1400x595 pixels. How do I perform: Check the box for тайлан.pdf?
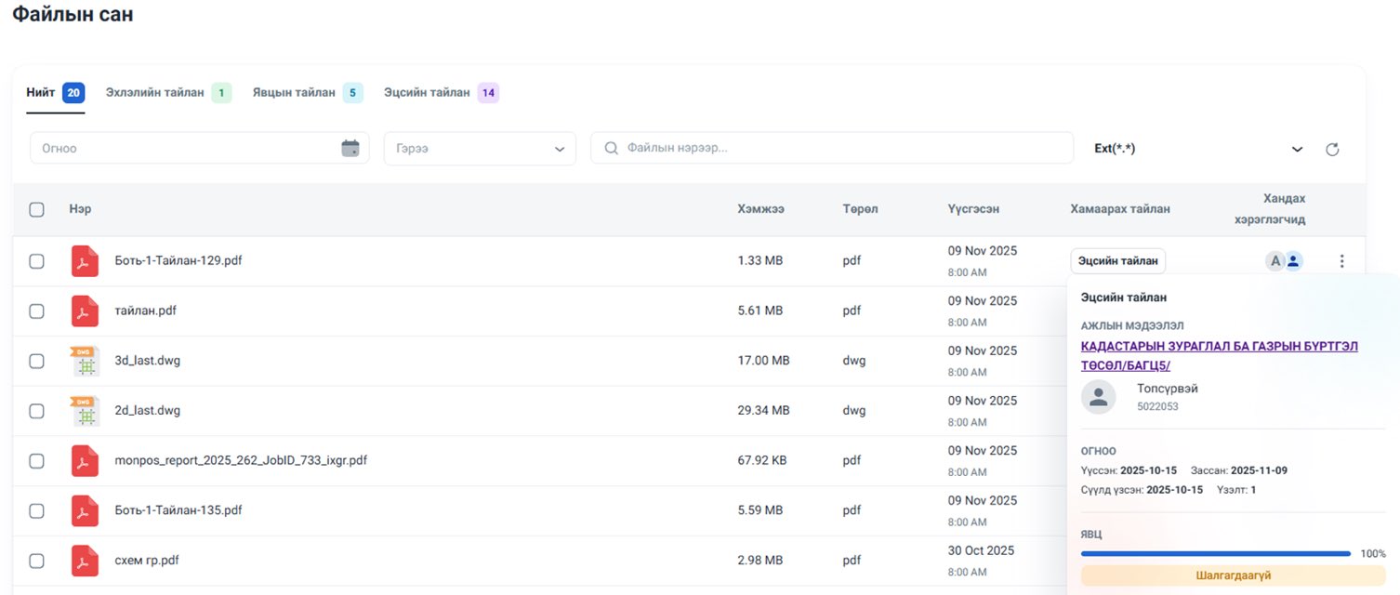pos(37,311)
